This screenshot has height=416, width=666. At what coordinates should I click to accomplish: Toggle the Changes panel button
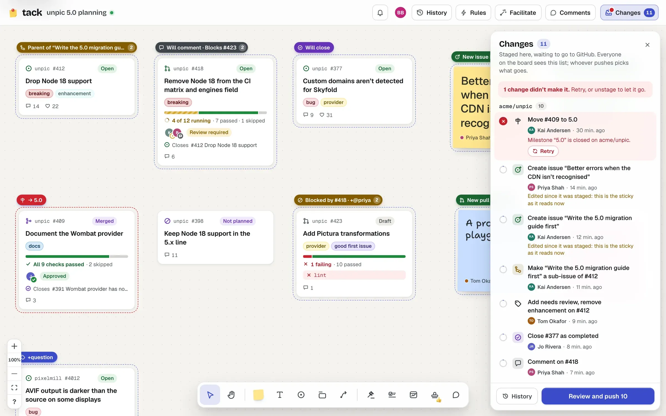tap(629, 12)
